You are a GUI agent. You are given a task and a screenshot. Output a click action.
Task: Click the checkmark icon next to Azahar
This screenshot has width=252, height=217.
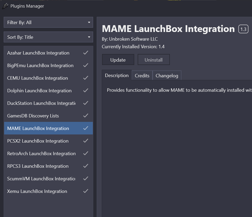(x=86, y=53)
